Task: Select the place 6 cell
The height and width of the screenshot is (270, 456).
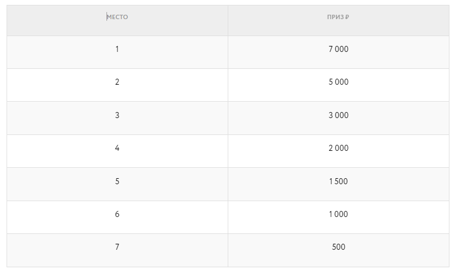Action: click(x=117, y=214)
